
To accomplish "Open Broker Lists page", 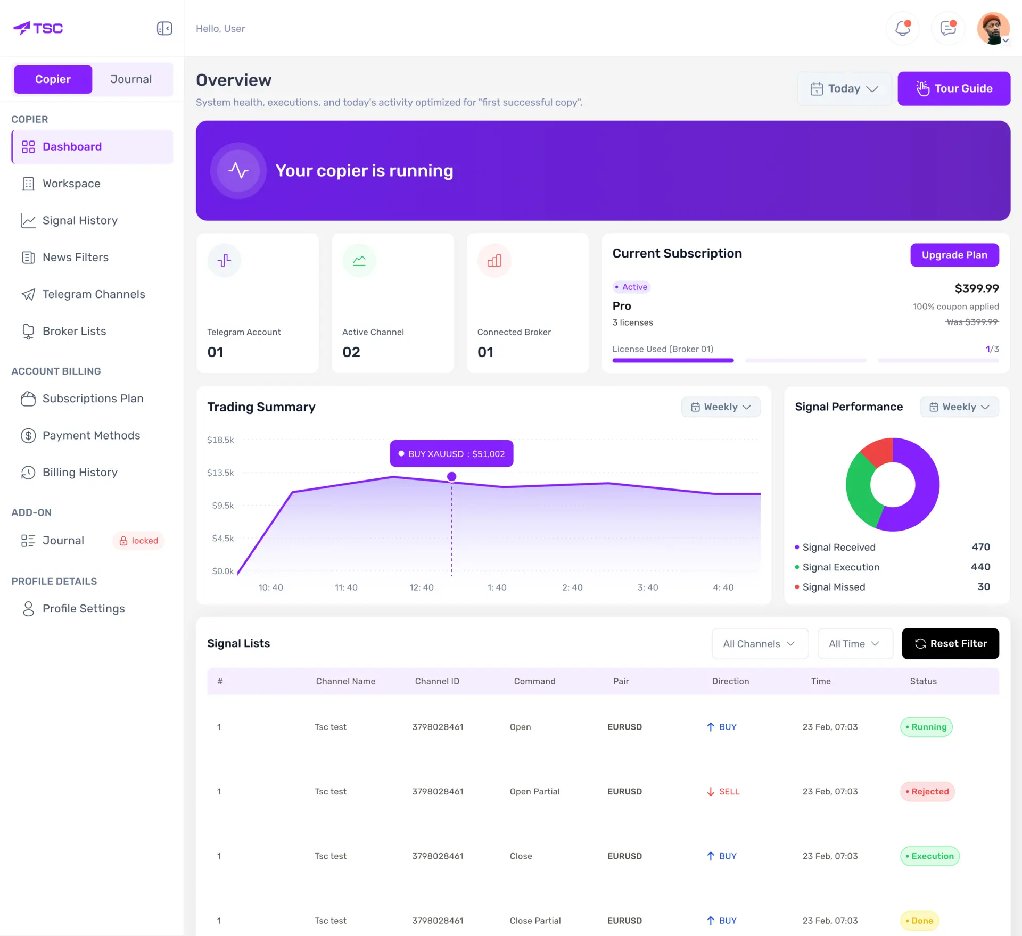I will click(92, 332).
